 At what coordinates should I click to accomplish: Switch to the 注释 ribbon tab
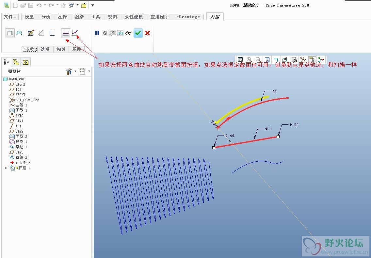pyautogui.click(x=62, y=17)
